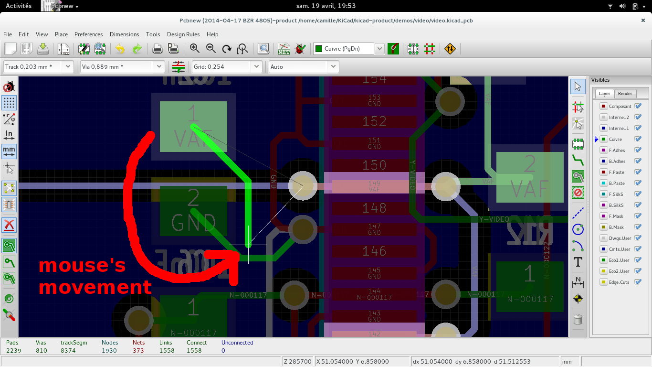Toggle visibility of Composant layer
Screen dimensions: 652x367
click(x=638, y=106)
